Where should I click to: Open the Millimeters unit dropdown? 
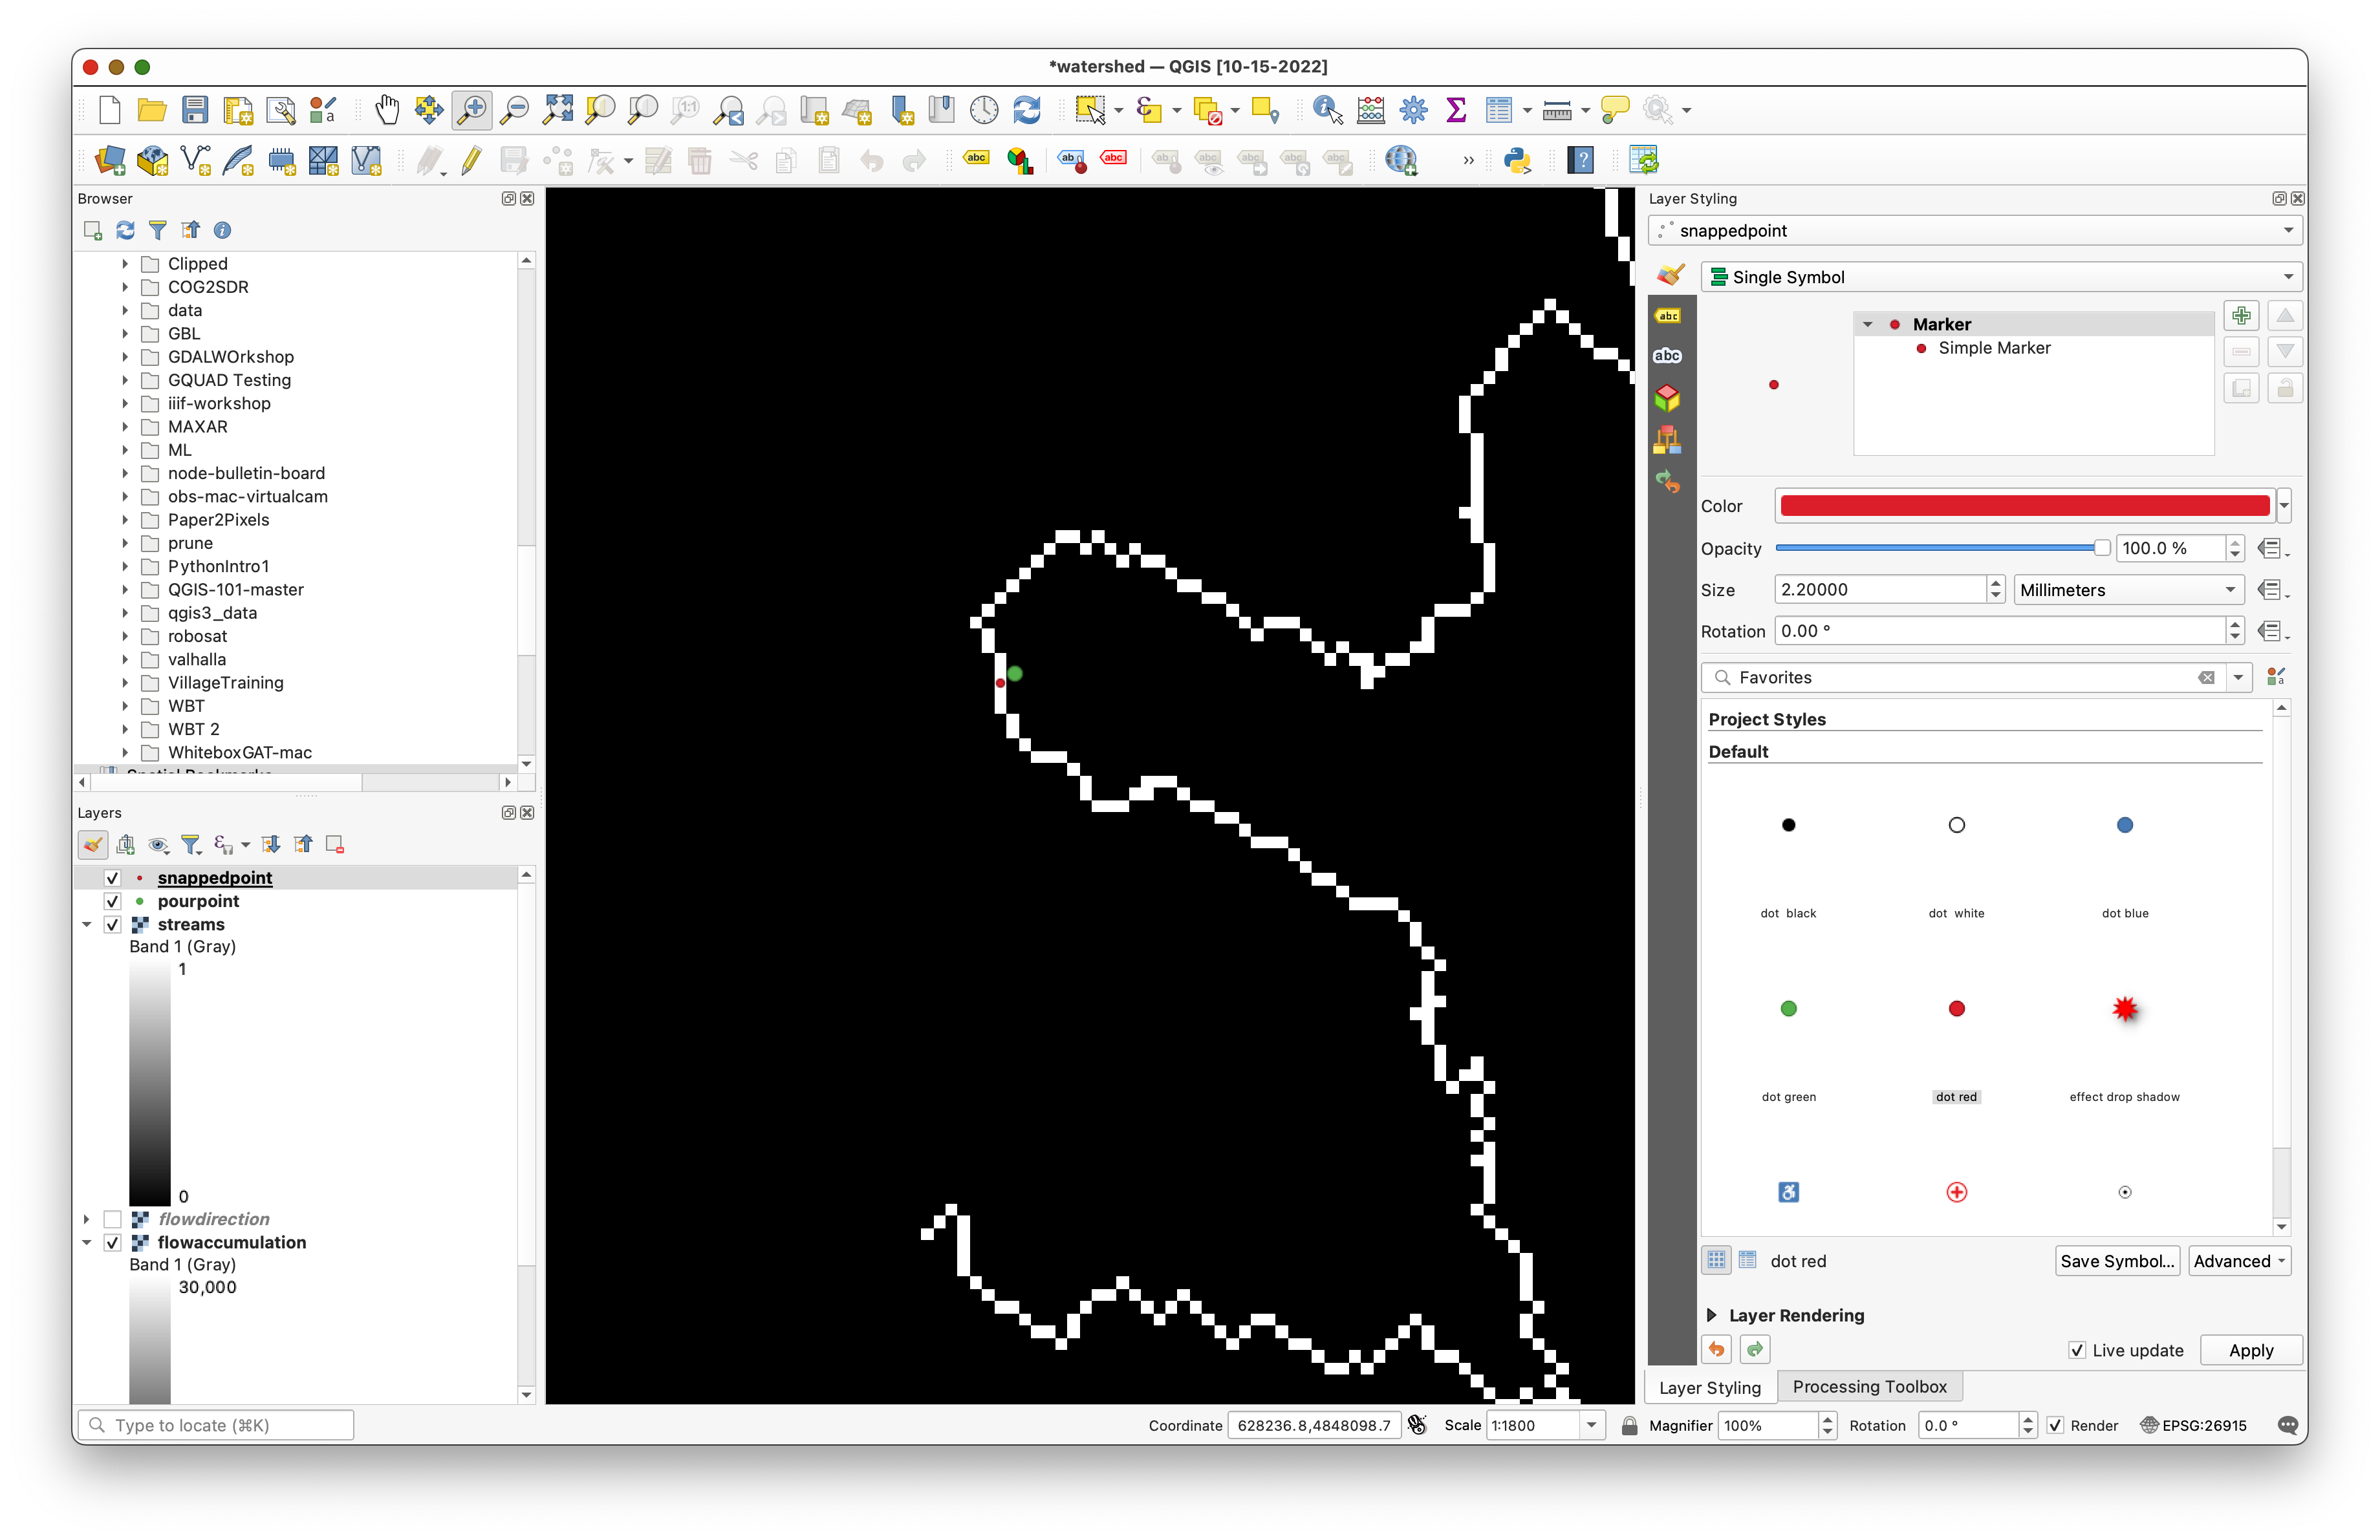coord(2127,590)
